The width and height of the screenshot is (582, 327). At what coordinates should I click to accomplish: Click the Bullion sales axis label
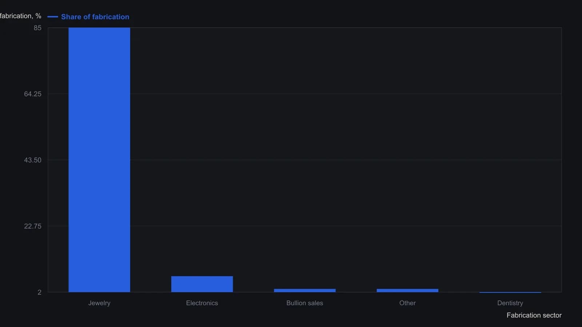(305, 303)
